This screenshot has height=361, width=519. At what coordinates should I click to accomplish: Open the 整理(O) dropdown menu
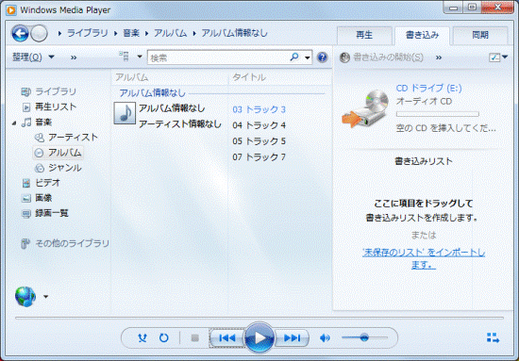[x=33, y=57]
